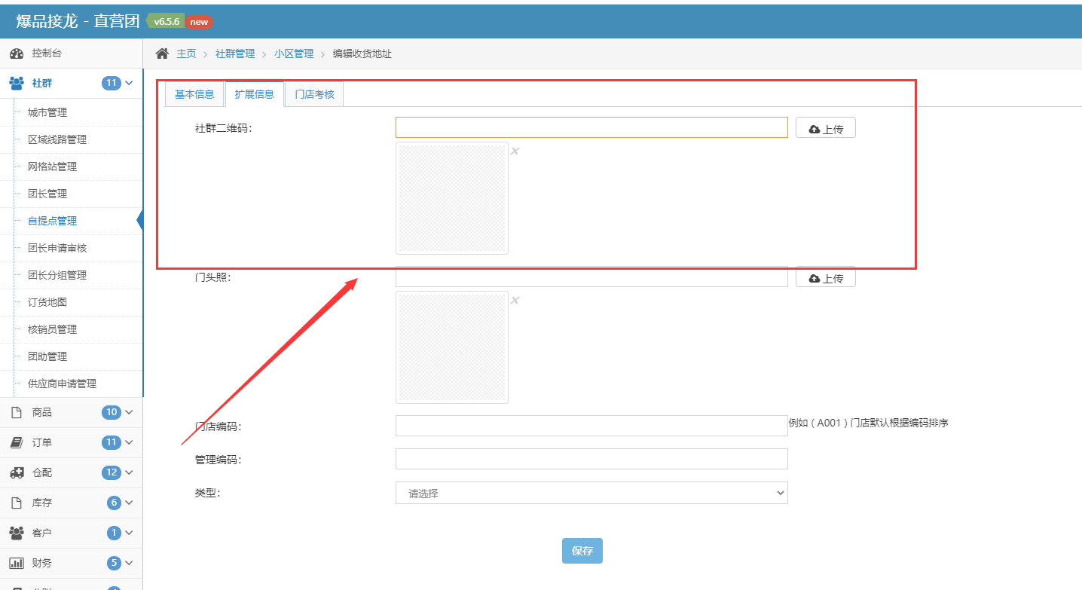This screenshot has height=590, width=1082.
Task: Click the 订单 book icon
Action: [16, 442]
